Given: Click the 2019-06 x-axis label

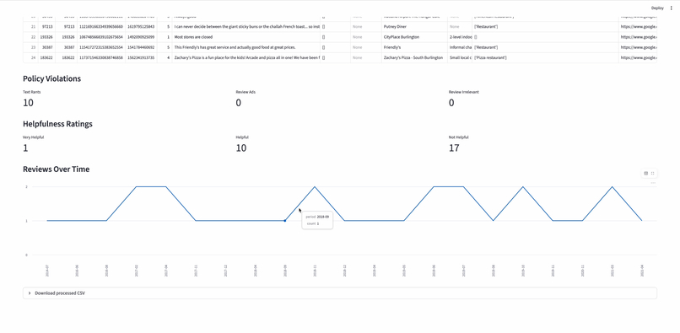Looking at the screenshot, I should [434, 271].
